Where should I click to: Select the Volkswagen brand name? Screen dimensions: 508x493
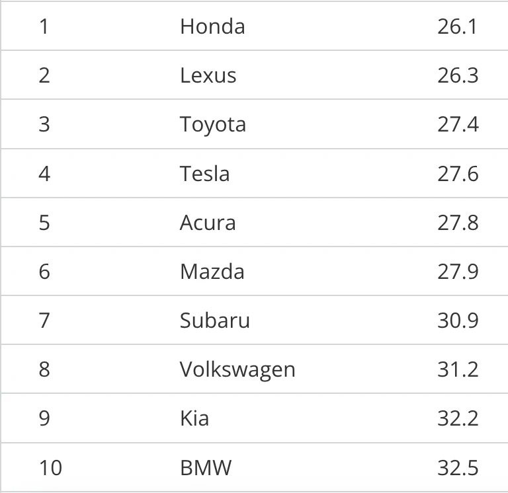(237, 369)
